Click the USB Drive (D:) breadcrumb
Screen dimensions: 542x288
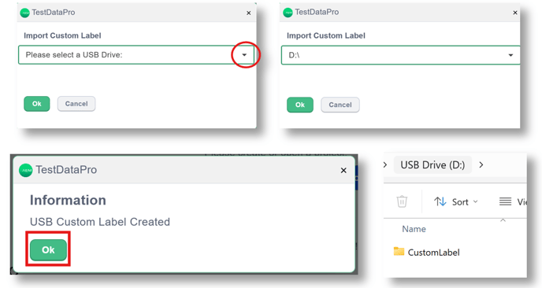pos(432,165)
